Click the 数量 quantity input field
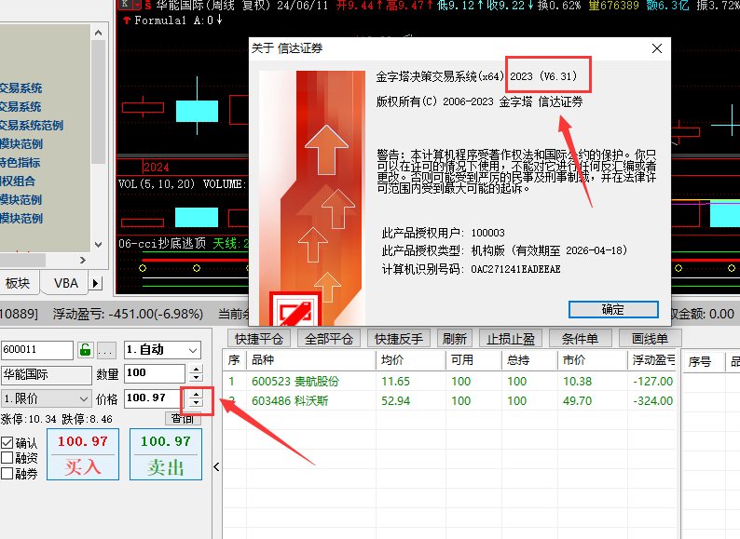 pos(155,373)
